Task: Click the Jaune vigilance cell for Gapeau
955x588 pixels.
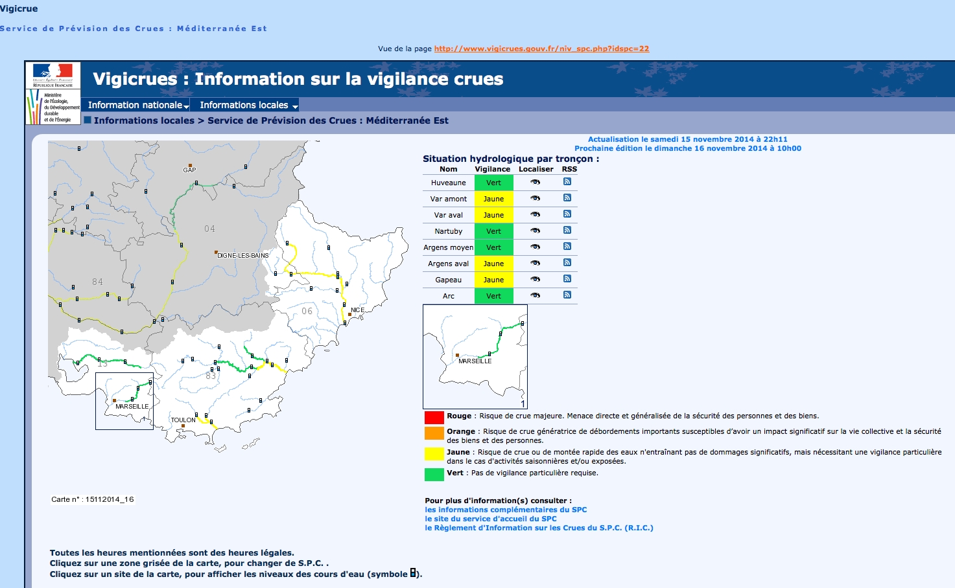Action: point(493,280)
